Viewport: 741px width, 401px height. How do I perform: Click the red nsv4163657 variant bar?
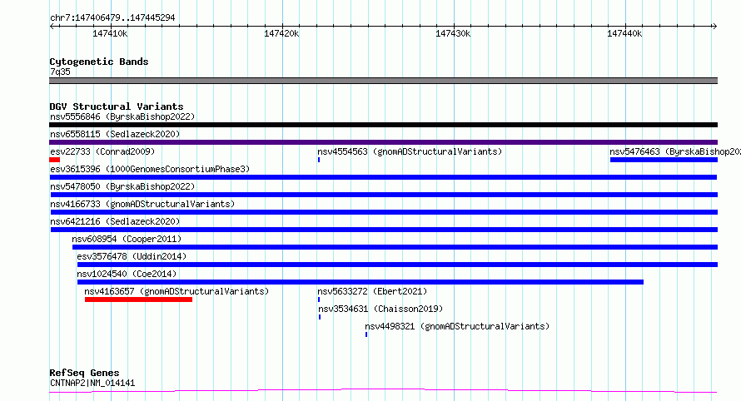pyautogui.click(x=138, y=300)
